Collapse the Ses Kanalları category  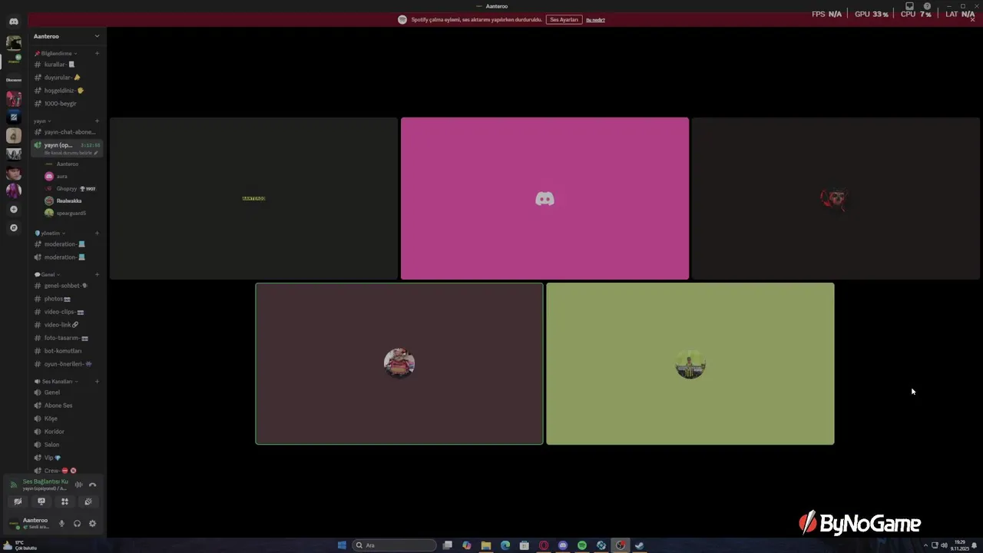56,381
